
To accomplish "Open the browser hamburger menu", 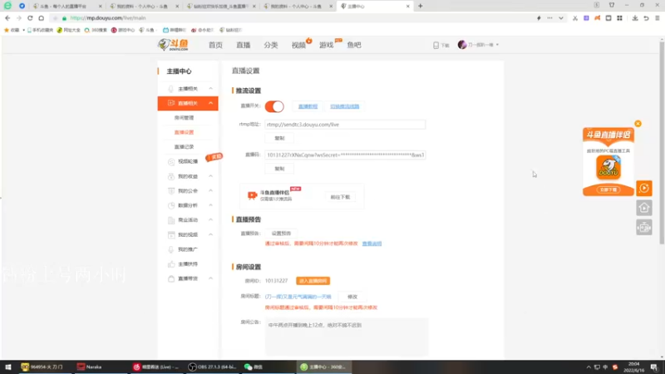I will [x=657, y=18].
